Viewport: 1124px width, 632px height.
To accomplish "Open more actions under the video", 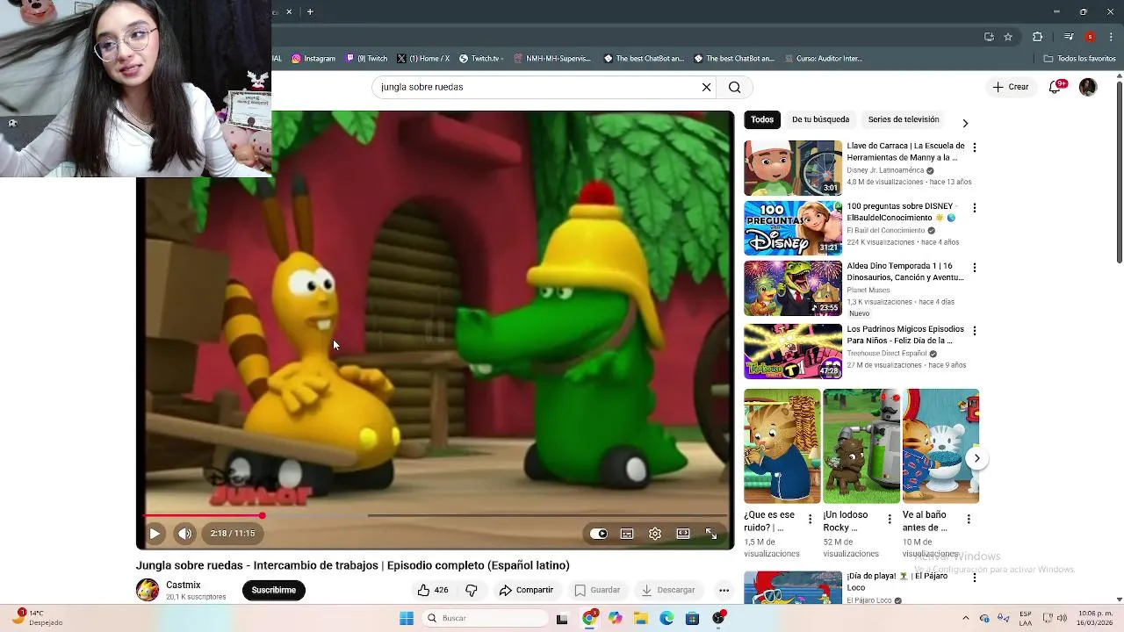I will coord(724,590).
